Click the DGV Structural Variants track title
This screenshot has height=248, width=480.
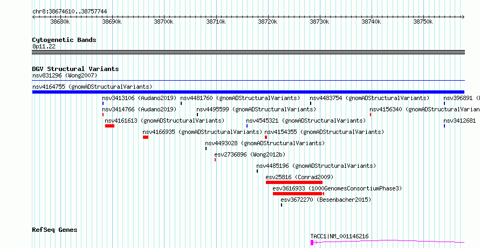76,69
